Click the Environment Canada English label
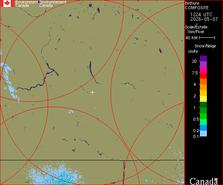223x185 pixels. 27,4
